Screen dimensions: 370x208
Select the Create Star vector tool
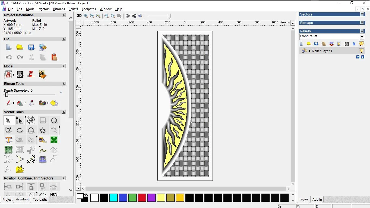click(43, 131)
